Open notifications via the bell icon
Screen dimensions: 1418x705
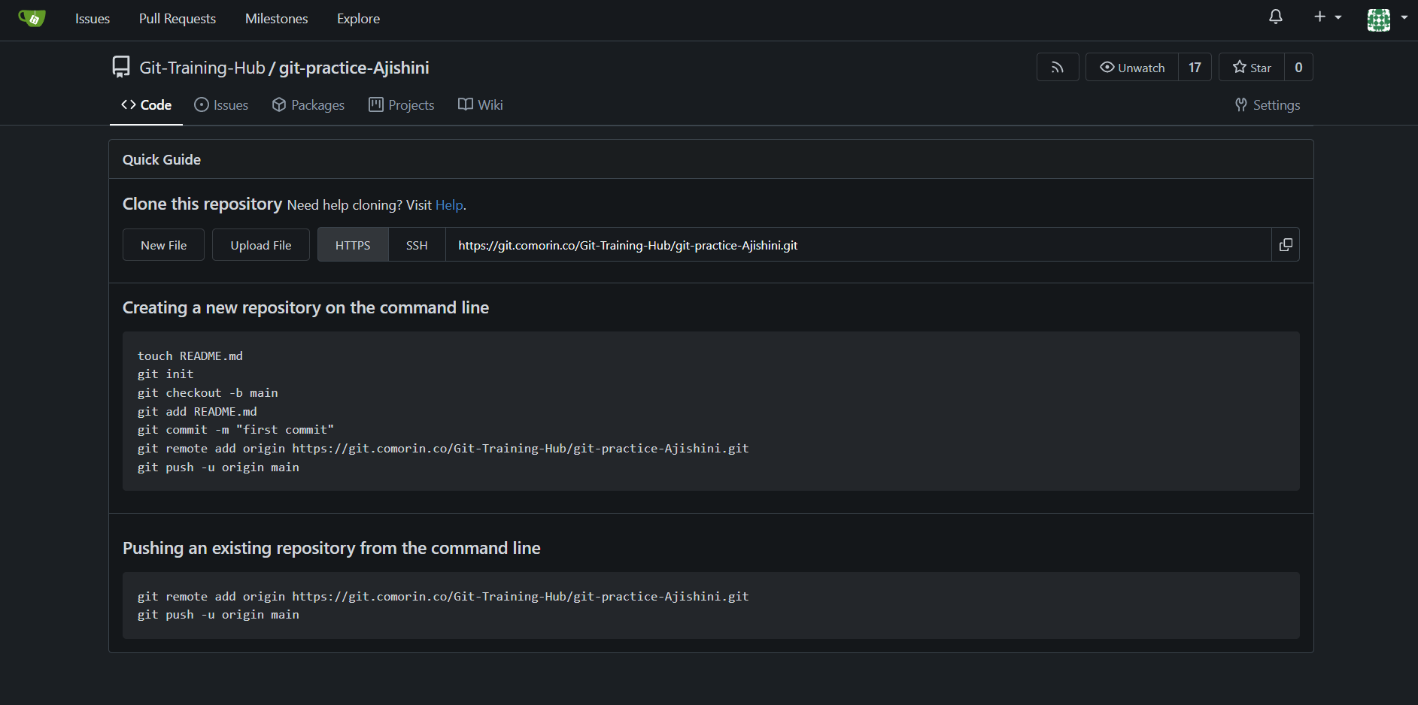tap(1275, 17)
